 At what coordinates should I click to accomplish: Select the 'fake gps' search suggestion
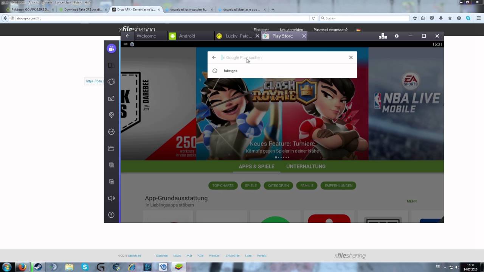coord(230,71)
